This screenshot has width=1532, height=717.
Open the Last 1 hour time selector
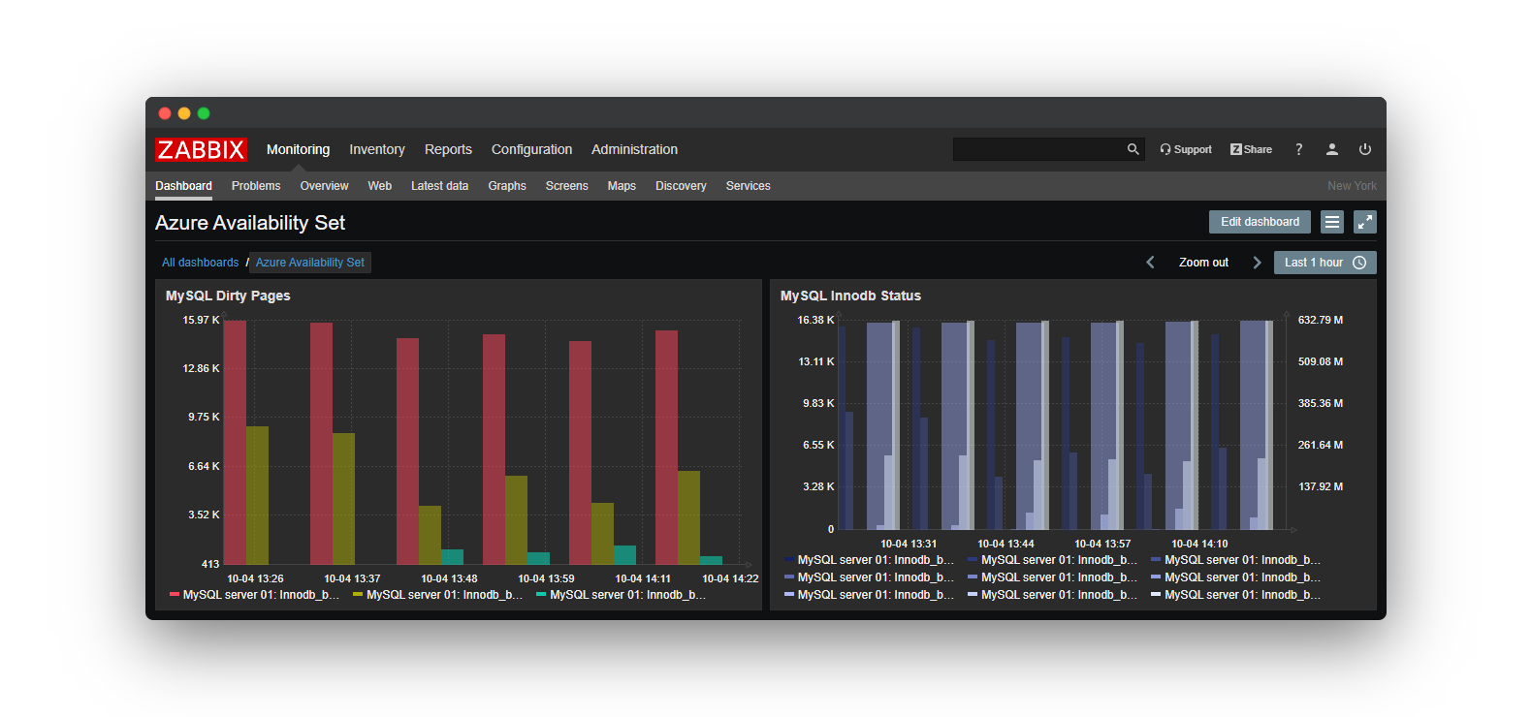[x=1325, y=263]
